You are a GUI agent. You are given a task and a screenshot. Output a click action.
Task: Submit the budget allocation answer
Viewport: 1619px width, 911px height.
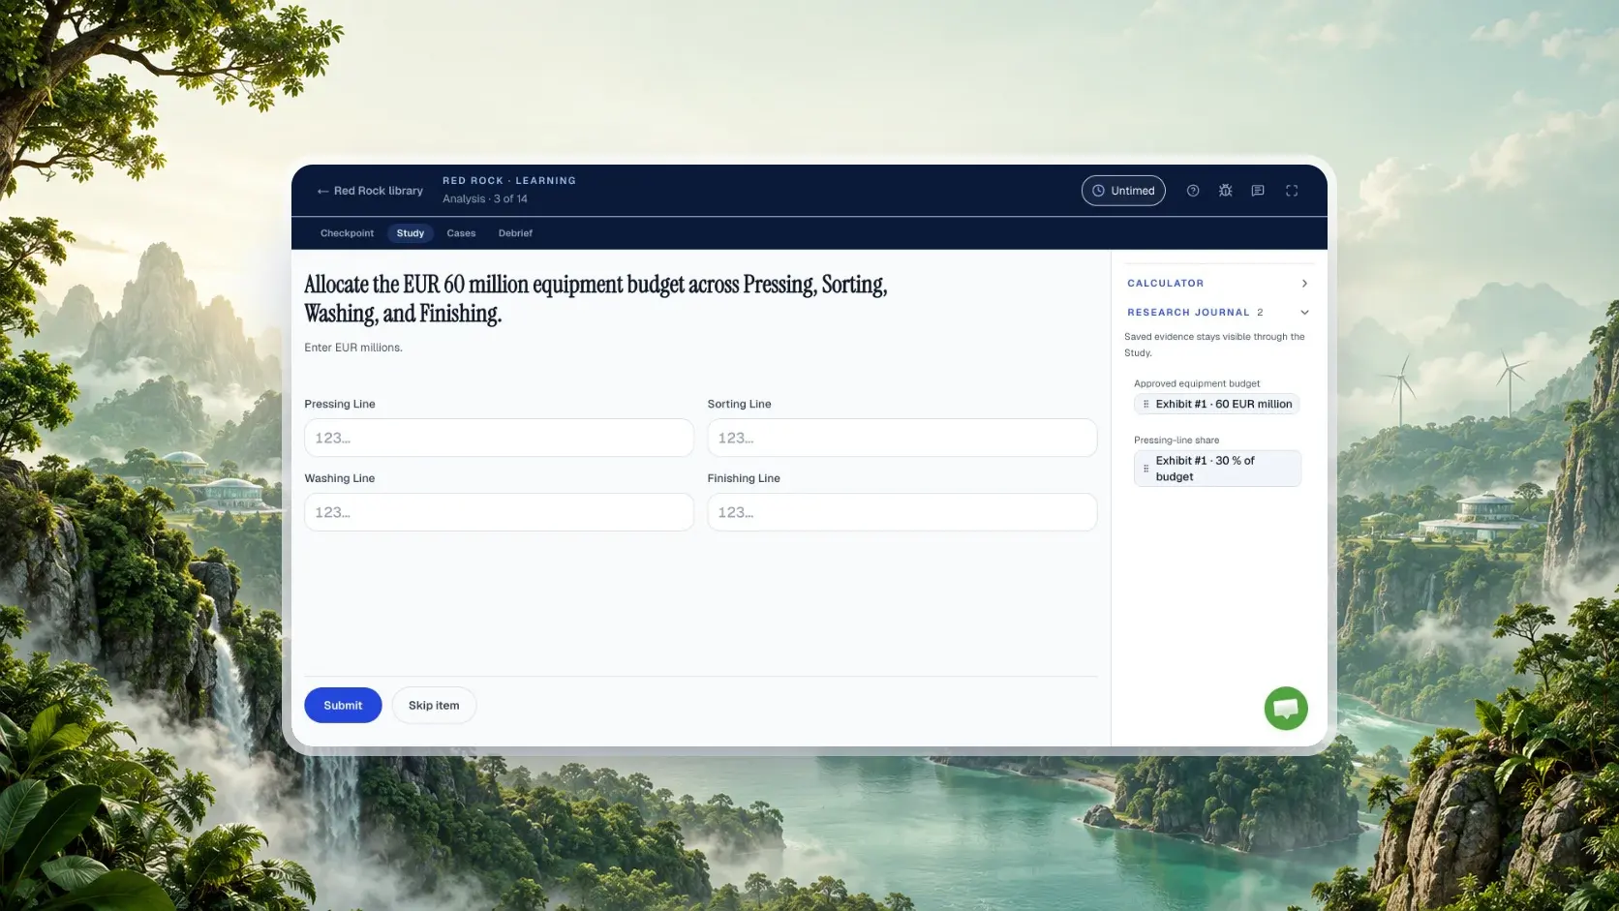343,705
